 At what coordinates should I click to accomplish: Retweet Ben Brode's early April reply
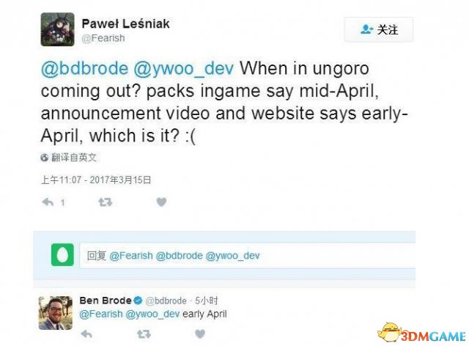(144, 334)
